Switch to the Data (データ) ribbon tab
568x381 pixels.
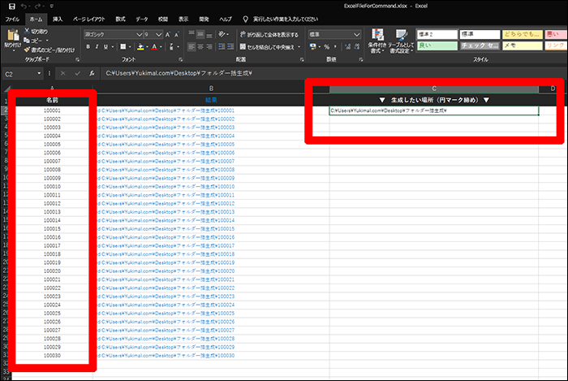pyautogui.click(x=142, y=18)
